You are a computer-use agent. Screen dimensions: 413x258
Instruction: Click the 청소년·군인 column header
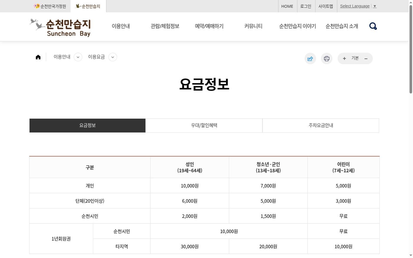click(268, 167)
